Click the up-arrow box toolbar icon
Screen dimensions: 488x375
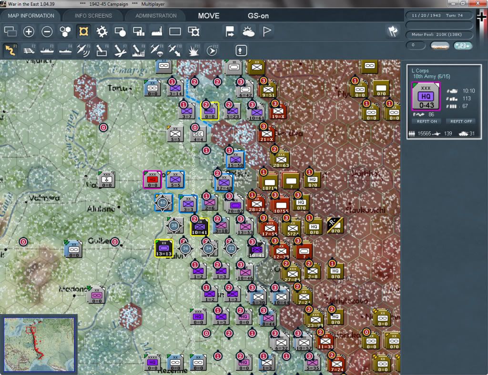241,51
